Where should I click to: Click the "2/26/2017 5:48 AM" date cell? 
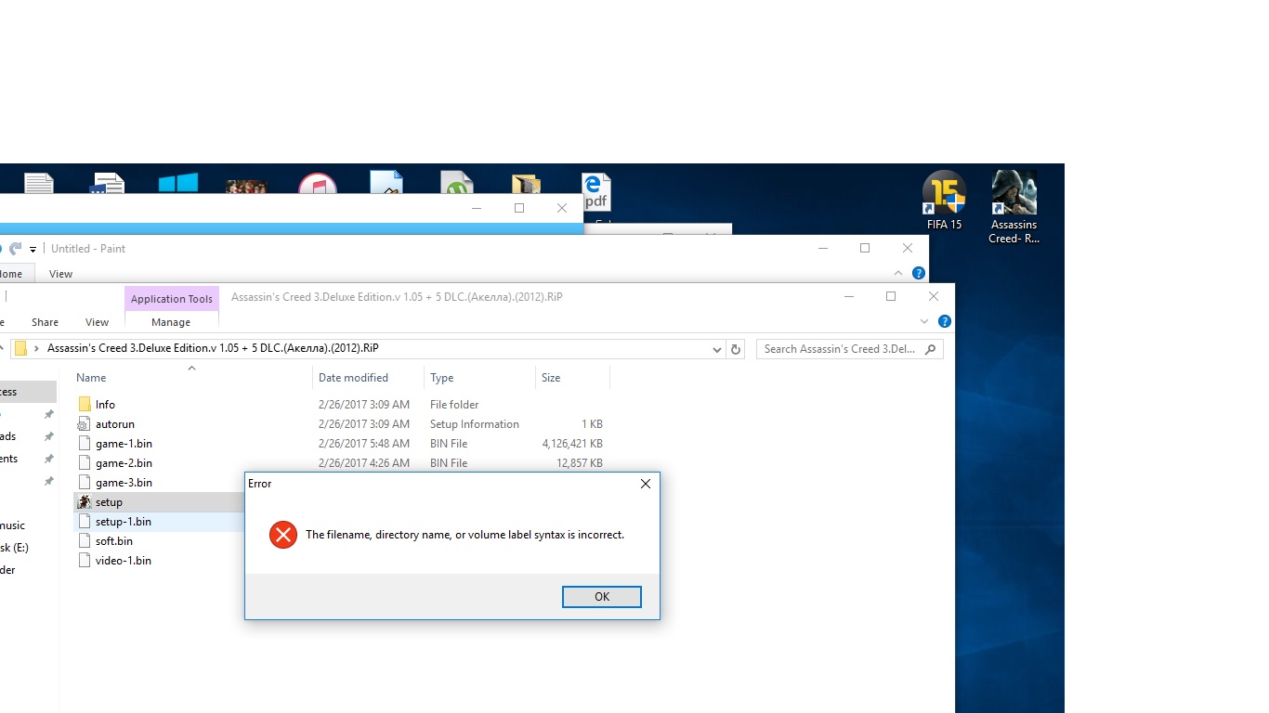pyautogui.click(x=364, y=444)
